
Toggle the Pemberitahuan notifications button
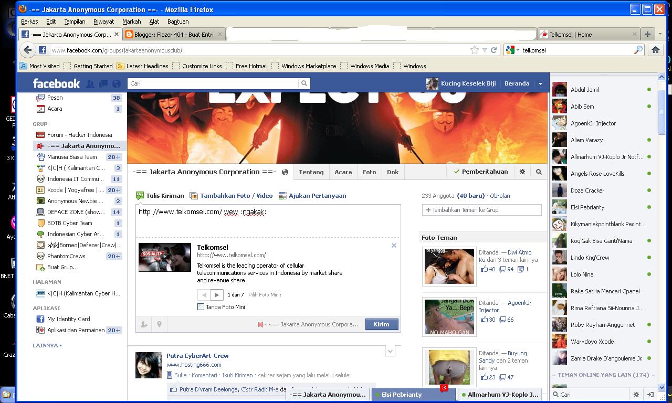click(480, 172)
